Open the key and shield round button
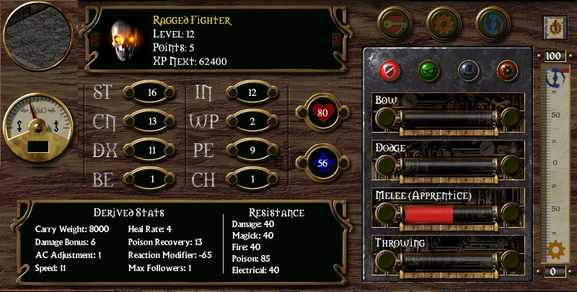This screenshot has width=577, height=292. [395, 23]
